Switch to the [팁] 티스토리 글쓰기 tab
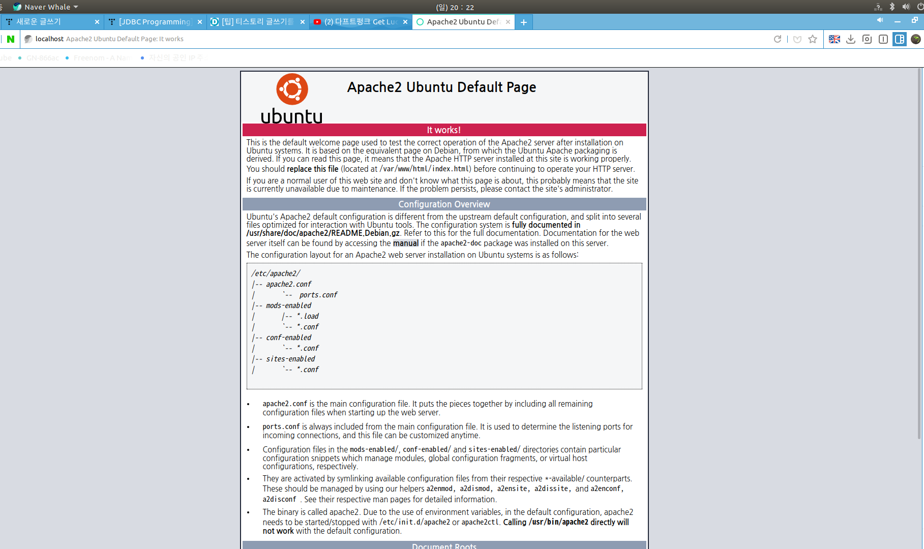This screenshot has width=924, height=549. pyautogui.click(x=257, y=22)
